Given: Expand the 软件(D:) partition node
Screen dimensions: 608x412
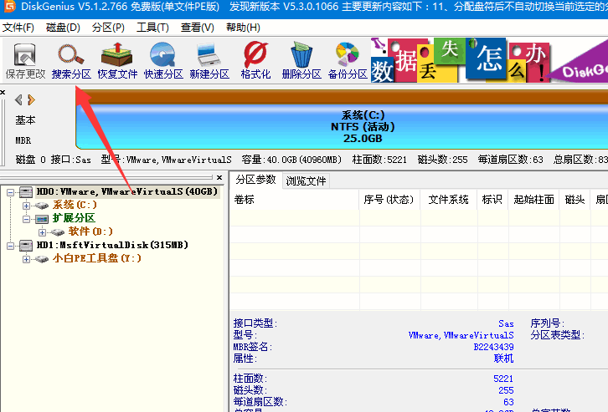Looking at the screenshot, I should point(42,232).
